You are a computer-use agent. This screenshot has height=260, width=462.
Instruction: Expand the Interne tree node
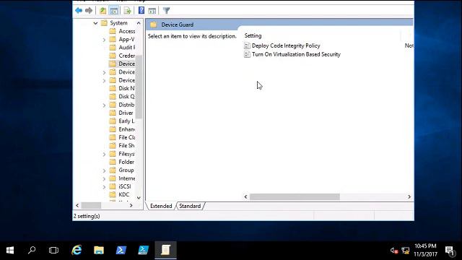pyautogui.click(x=104, y=178)
